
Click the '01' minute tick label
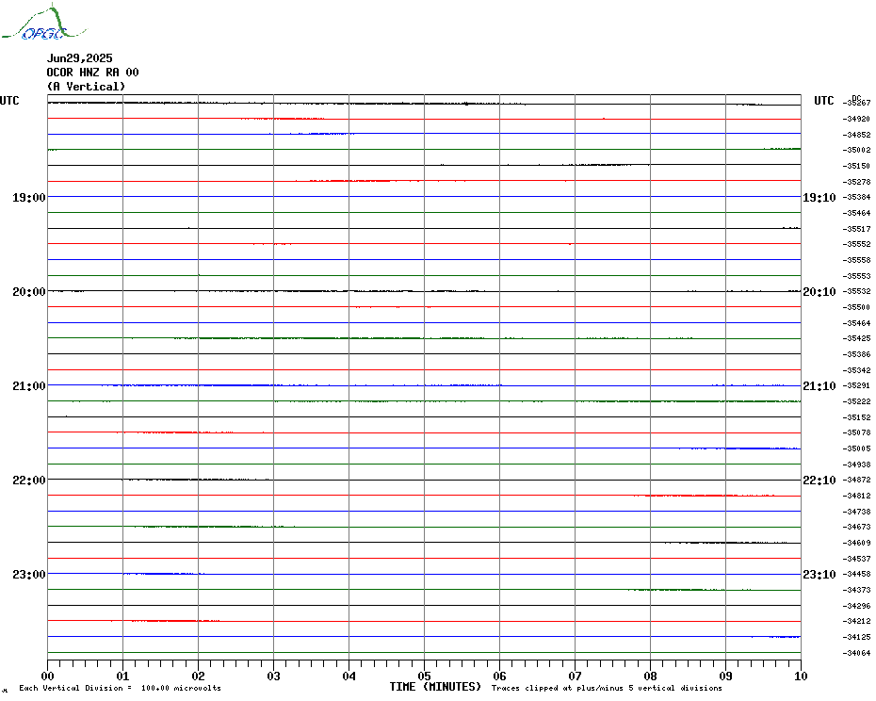tap(122, 676)
